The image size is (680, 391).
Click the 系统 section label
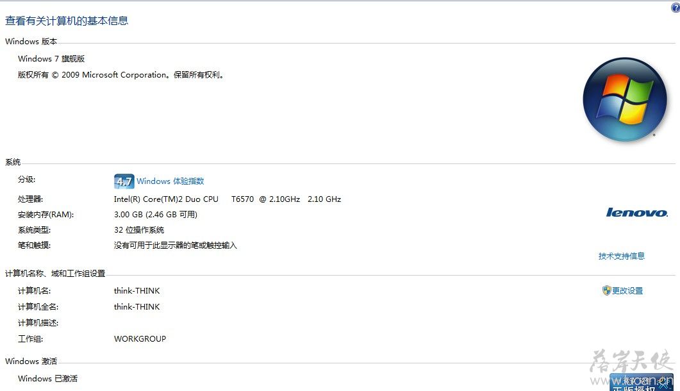pyautogui.click(x=13, y=162)
